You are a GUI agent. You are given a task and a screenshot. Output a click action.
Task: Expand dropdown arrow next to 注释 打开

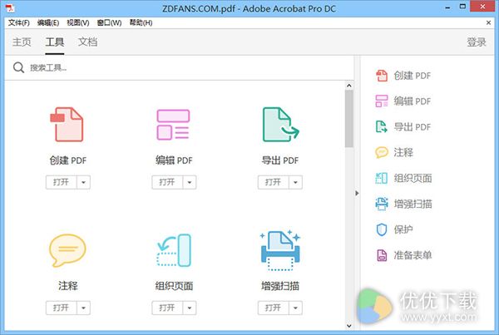point(83,308)
